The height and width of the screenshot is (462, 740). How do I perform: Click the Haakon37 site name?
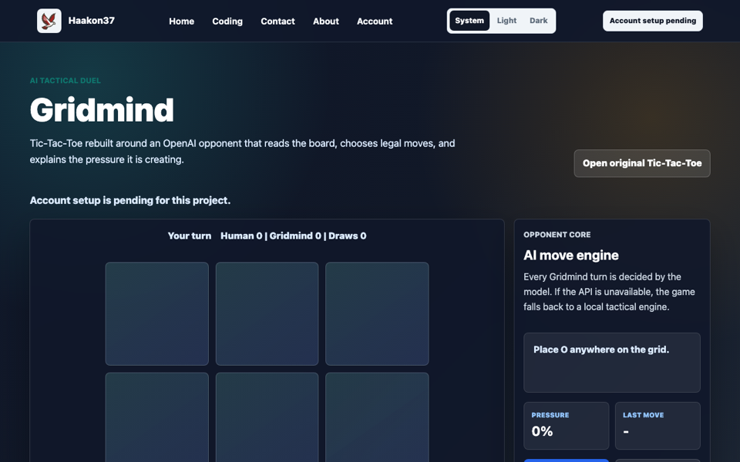(92, 20)
